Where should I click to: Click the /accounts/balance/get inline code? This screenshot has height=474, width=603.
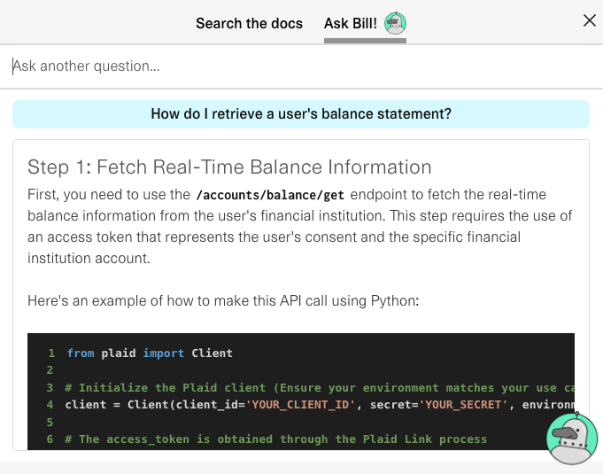[270, 195]
